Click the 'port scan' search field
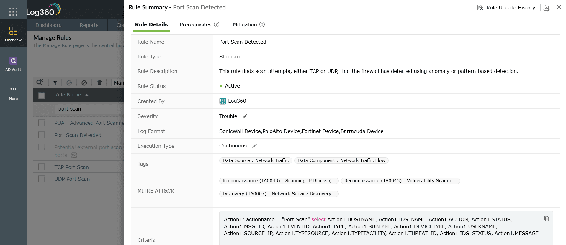Viewport: 566px width, 245px height. click(89, 109)
